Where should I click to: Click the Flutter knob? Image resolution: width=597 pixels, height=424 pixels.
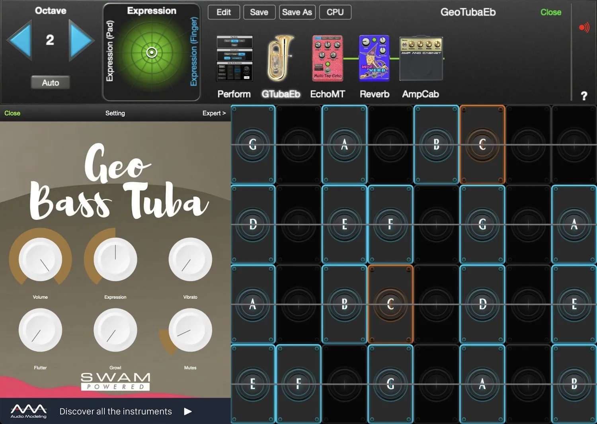(x=40, y=330)
